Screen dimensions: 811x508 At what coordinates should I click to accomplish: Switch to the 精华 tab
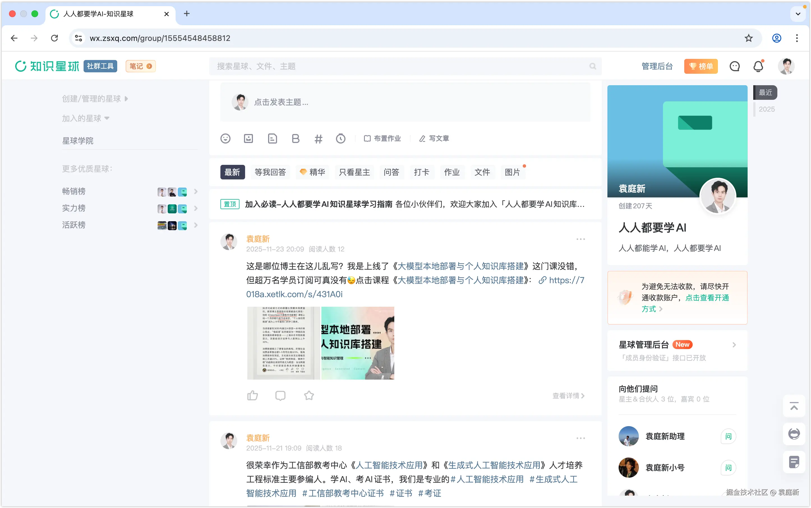pos(312,172)
